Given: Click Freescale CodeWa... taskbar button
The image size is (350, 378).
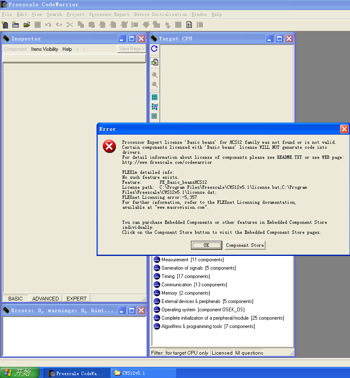Looking at the screenshot, I should 77,373.
